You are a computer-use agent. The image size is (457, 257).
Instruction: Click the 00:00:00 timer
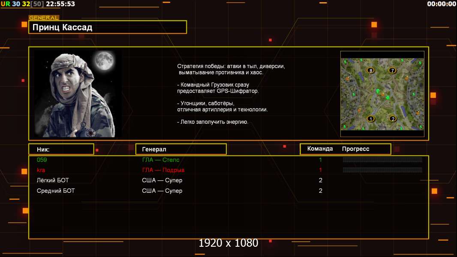click(441, 4)
